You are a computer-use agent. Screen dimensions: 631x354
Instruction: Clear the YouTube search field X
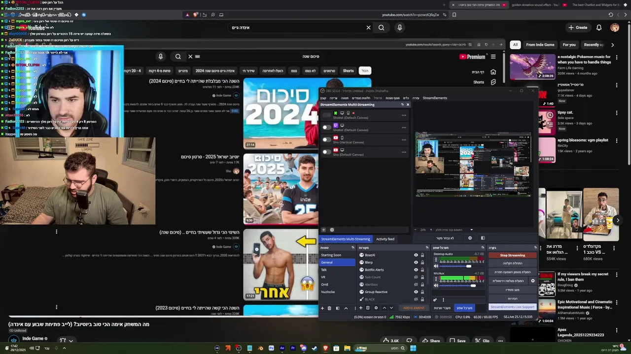tap(368, 28)
